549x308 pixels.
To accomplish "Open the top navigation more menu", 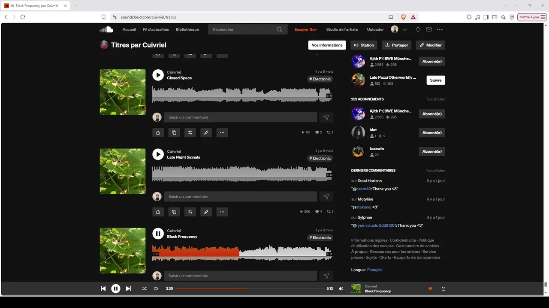I will pyautogui.click(x=440, y=30).
